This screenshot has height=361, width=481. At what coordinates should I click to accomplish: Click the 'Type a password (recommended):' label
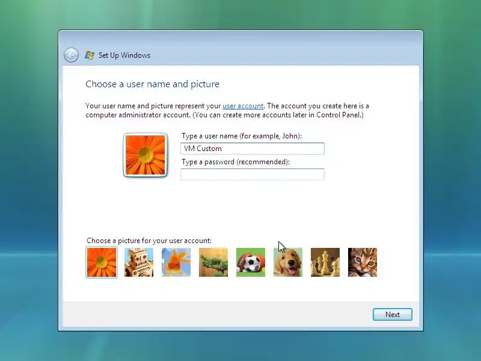(236, 162)
